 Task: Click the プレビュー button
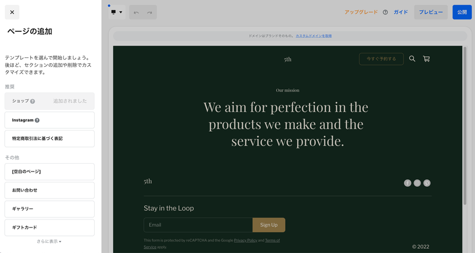[x=431, y=12]
